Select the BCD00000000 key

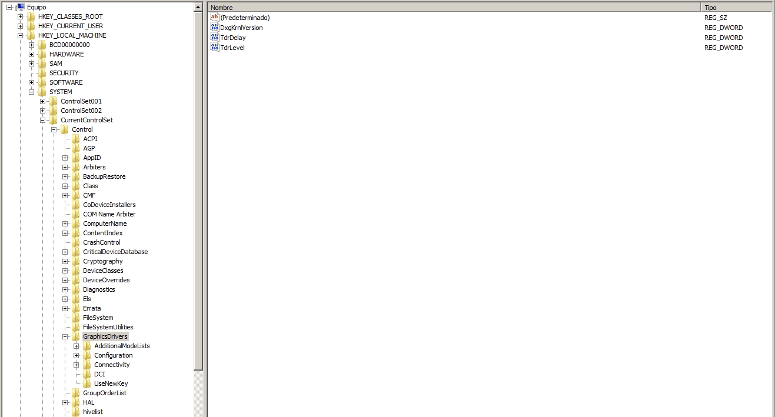click(x=69, y=45)
